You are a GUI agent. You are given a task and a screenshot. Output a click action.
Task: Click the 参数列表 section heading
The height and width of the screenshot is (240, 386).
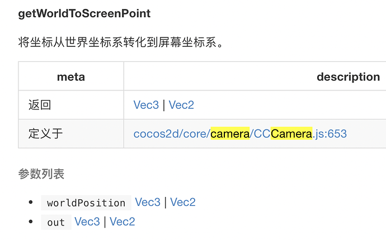[x=41, y=174]
